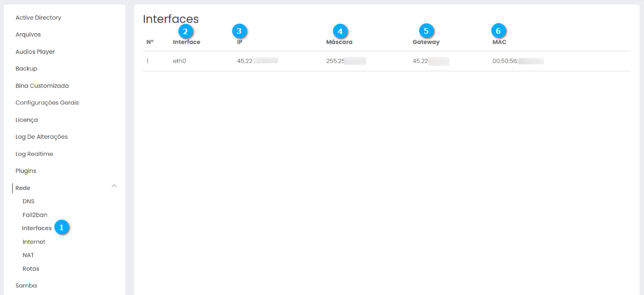
Task: Click numbered marker 1 beside Interfaces
Action: pyautogui.click(x=61, y=228)
